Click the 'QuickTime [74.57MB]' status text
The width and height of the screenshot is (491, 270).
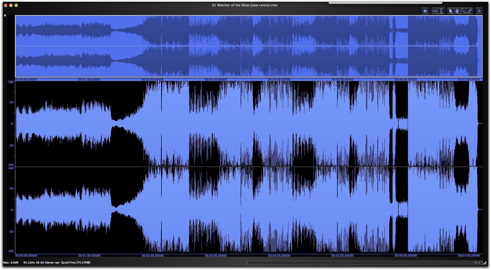[76, 263]
